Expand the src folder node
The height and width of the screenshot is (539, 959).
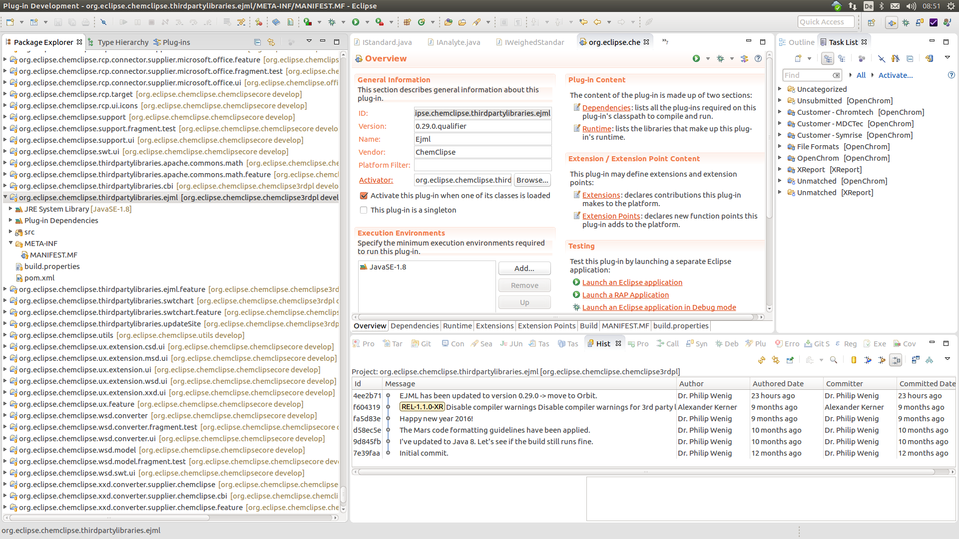10,232
